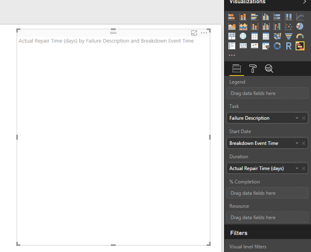Switch to the Analytics magnifier tab
Image resolution: width=311 pixels, height=252 pixels.
coord(269,69)
